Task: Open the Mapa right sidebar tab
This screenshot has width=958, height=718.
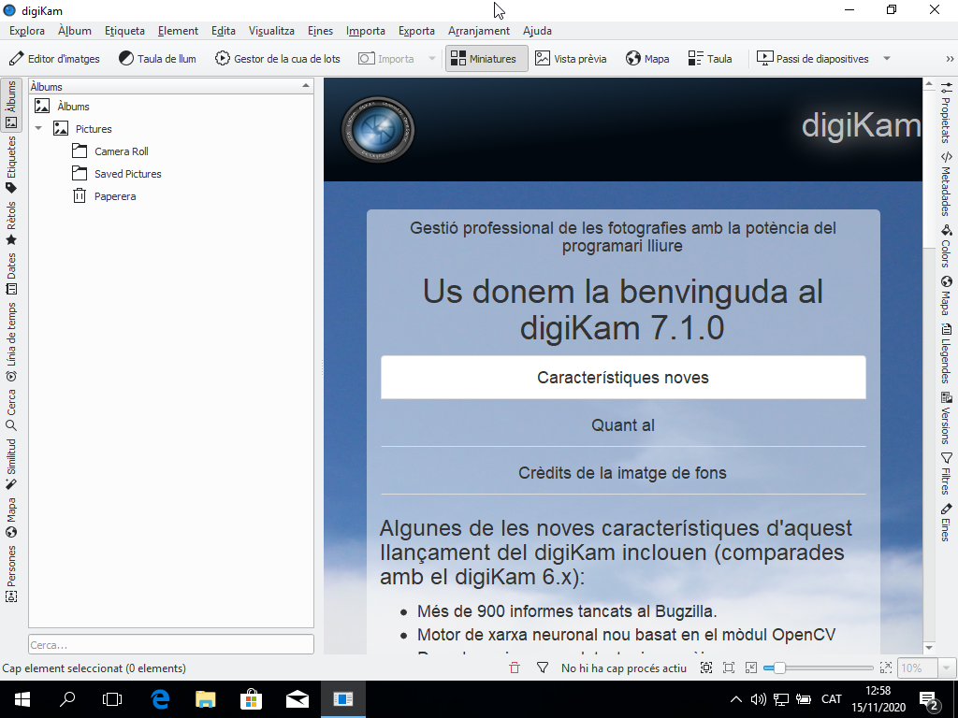Action: pyautogui.click(x=946, y=295)
